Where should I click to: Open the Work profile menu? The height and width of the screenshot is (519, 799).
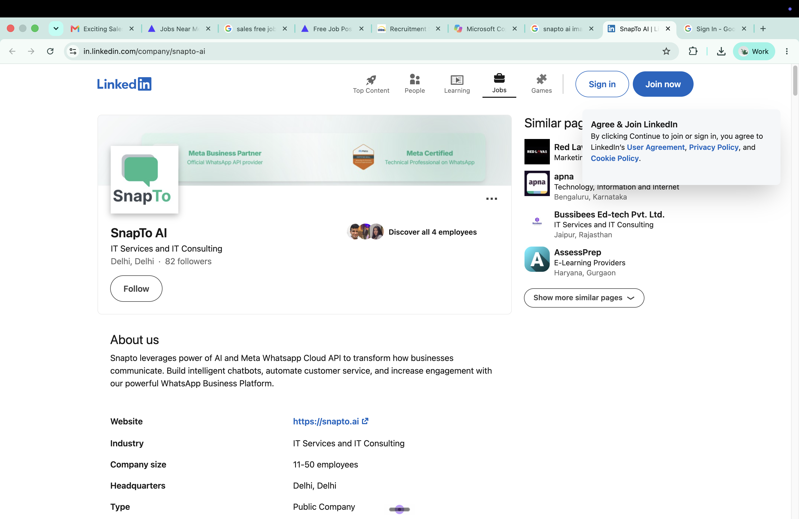pos(754,51)
